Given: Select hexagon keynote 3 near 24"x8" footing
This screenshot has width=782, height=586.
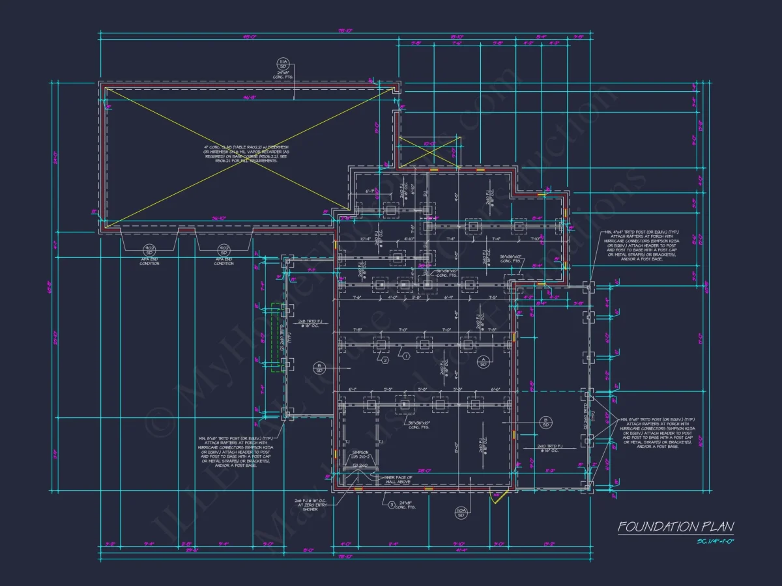Looking at the screenshot, I should click(x=390, y=504).
